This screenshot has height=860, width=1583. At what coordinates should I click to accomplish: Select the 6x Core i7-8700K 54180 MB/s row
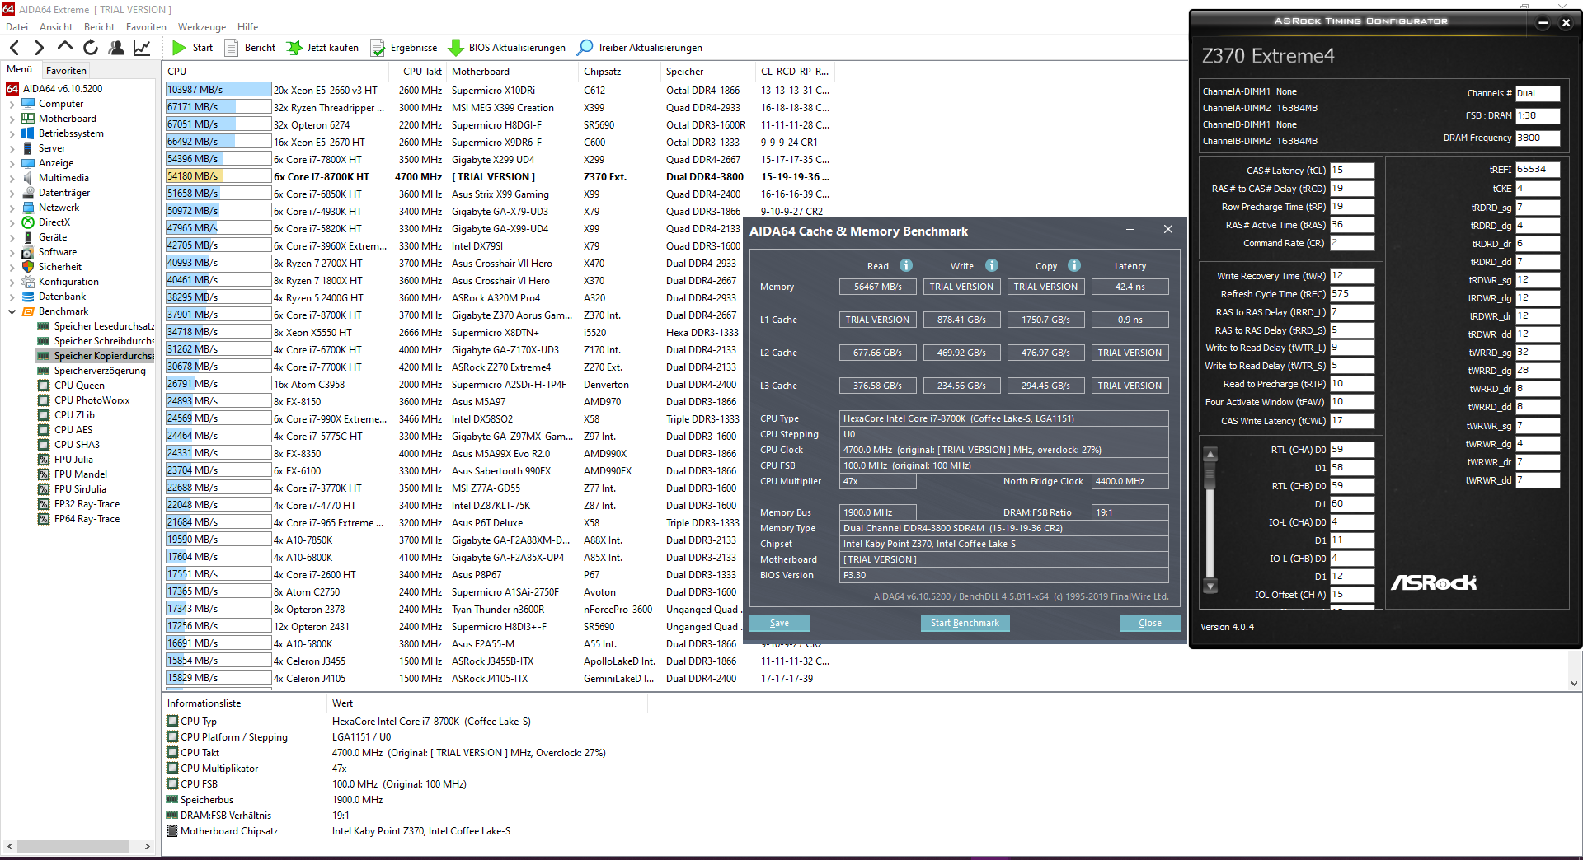[x=497, y=176]
